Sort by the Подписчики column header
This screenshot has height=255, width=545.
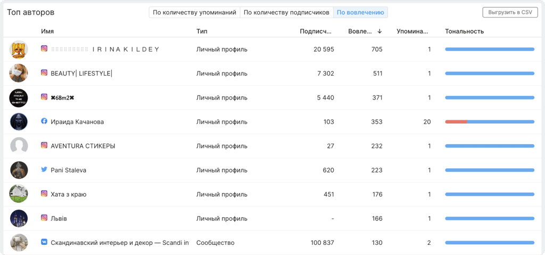coord(316,31)
